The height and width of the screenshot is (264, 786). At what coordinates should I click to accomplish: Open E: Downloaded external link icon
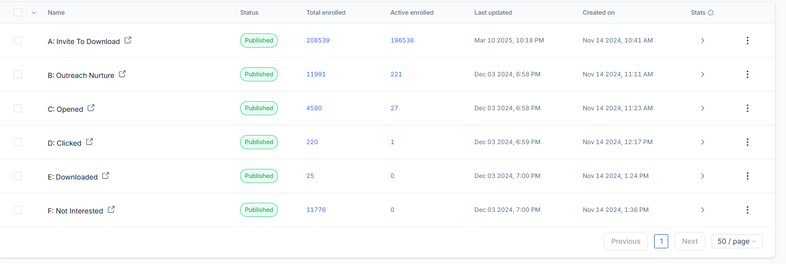point(106,175)
